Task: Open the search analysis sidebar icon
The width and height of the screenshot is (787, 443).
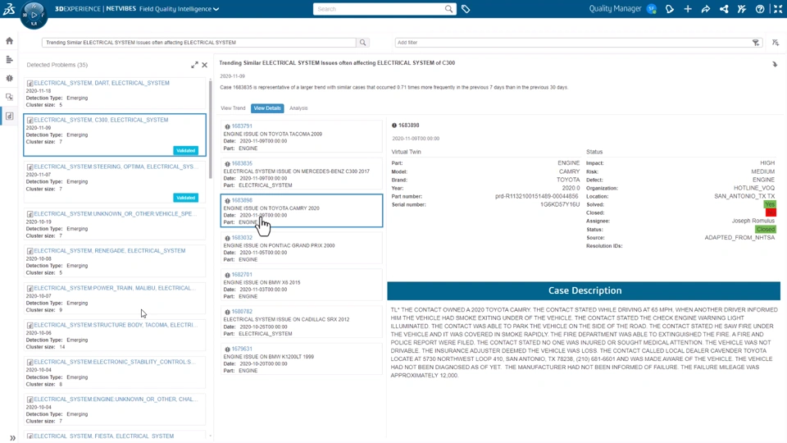Action: point(10,97)
